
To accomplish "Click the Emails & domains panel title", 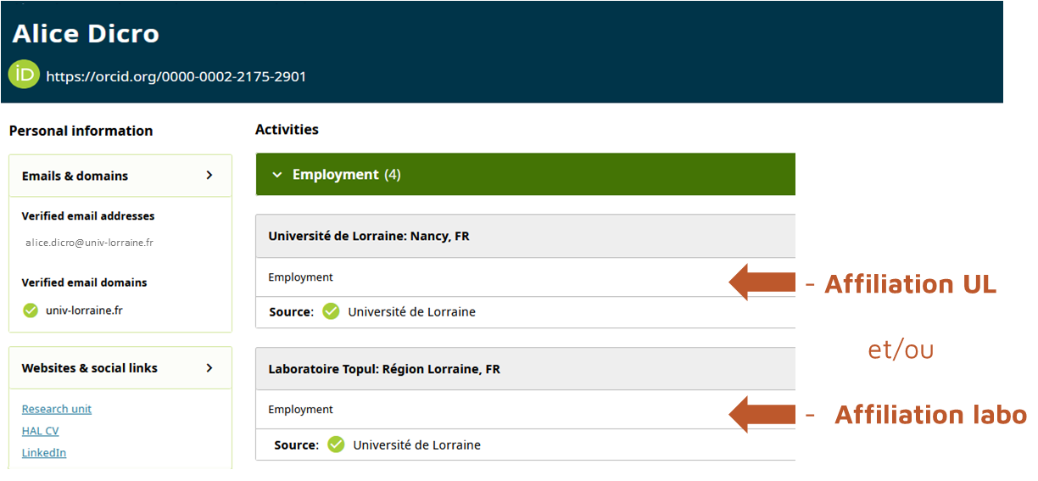I will [x=75, y=176].
